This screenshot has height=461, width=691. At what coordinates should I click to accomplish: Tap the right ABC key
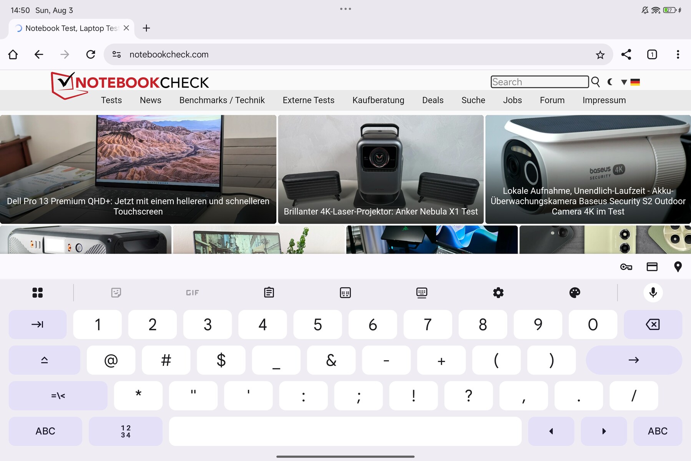pyautogui.click(x=658, y=431)
